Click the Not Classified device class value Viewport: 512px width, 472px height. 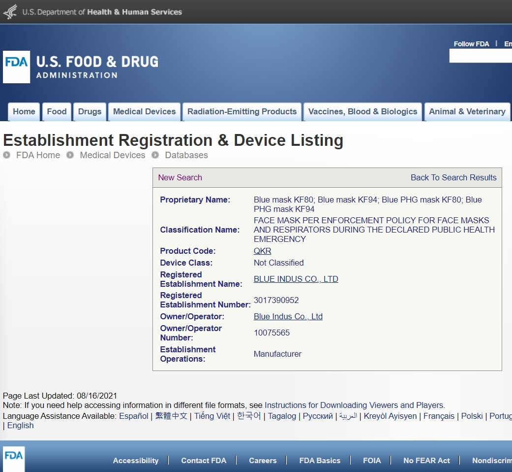279,263
